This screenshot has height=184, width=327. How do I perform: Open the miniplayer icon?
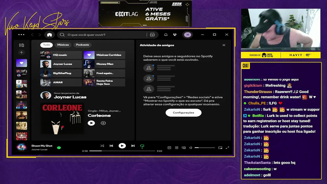coord(220,148)
